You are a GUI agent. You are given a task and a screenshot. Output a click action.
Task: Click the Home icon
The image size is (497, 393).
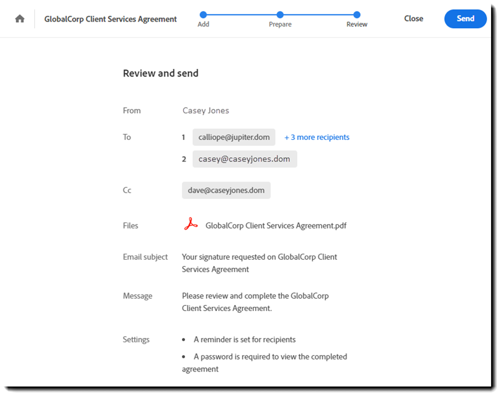click(20, 19)
